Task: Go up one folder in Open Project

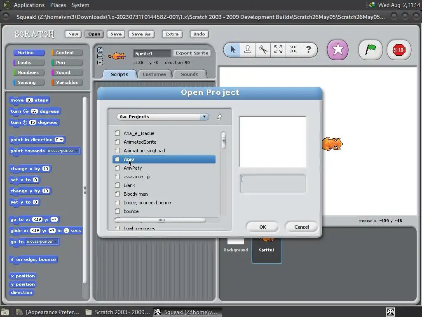Action: [219, 117]
